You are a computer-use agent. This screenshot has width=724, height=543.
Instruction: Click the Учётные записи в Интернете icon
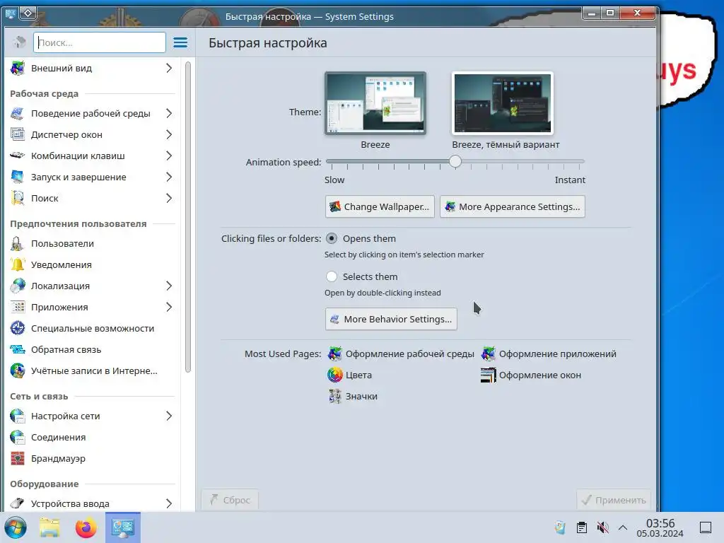click(x=18, y=370)
